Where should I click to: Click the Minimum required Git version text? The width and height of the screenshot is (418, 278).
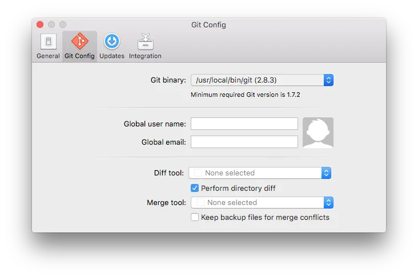pyautogui.click(x=245, y=95)
